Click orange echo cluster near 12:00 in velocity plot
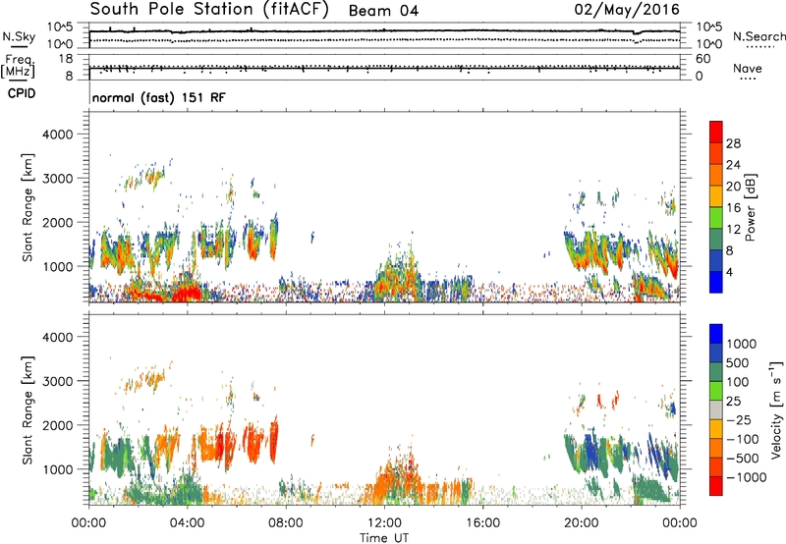This screenshot has height=544, width=786. pos(396,481)
